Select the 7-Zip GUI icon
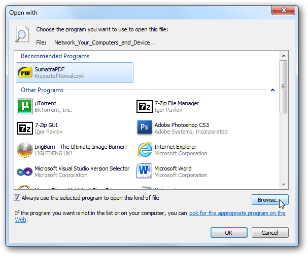308x256 pixels. [25, 128]
